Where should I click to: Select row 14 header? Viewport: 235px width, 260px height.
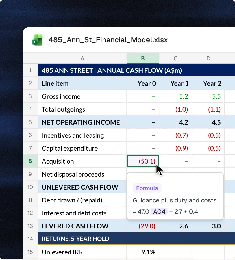click(x=30, y=239)
